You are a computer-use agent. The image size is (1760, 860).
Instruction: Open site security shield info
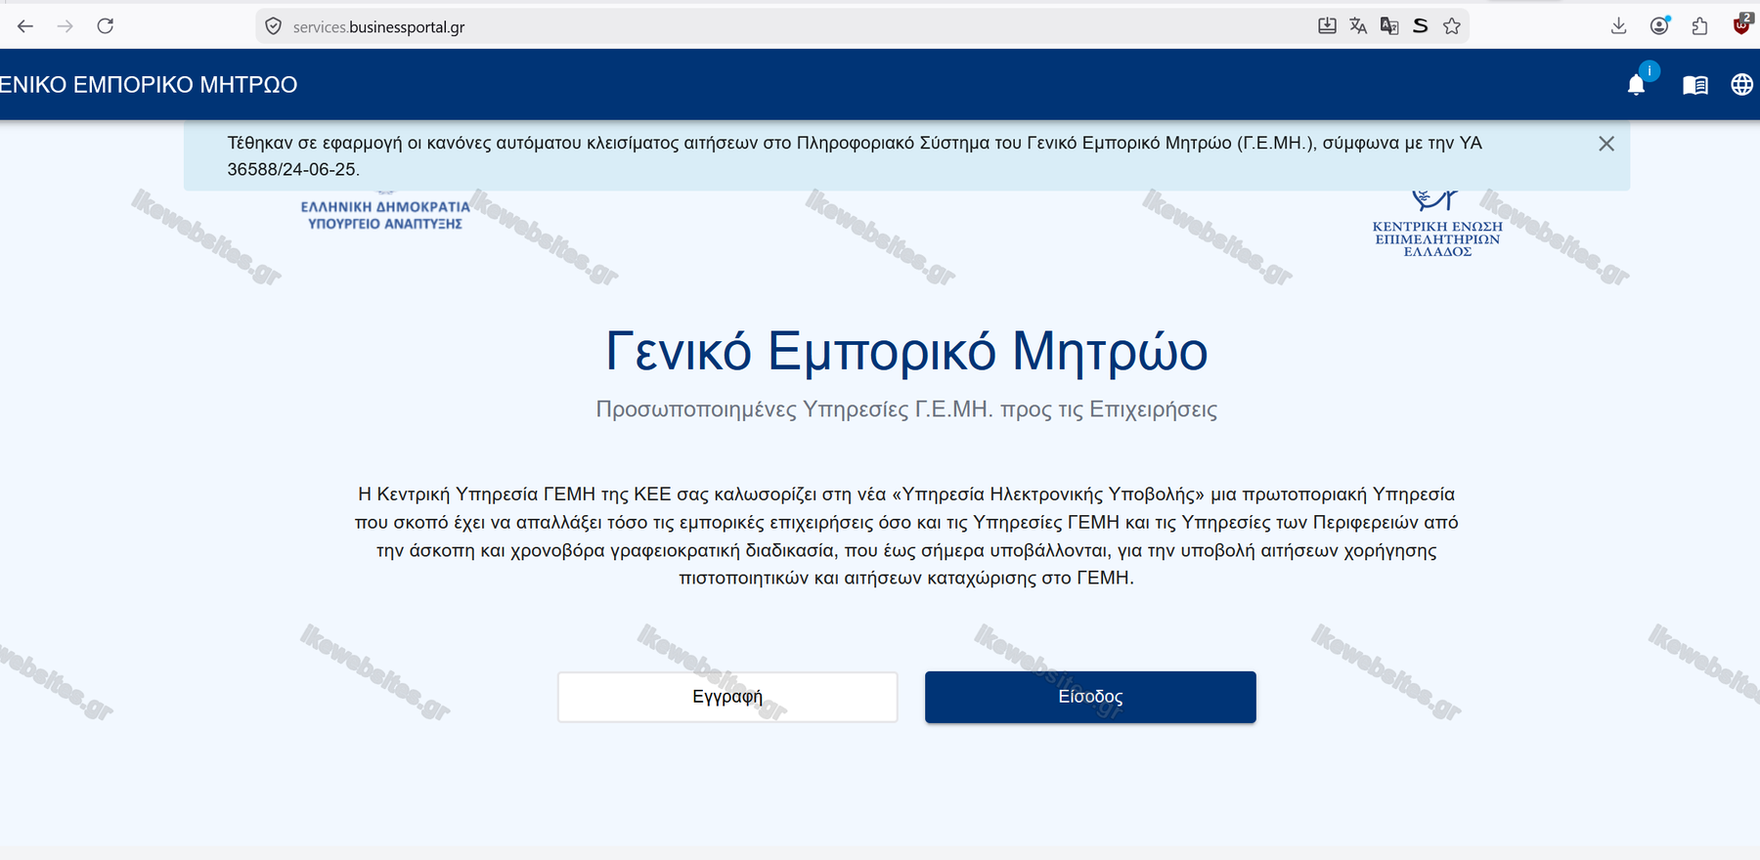(274, 26)
